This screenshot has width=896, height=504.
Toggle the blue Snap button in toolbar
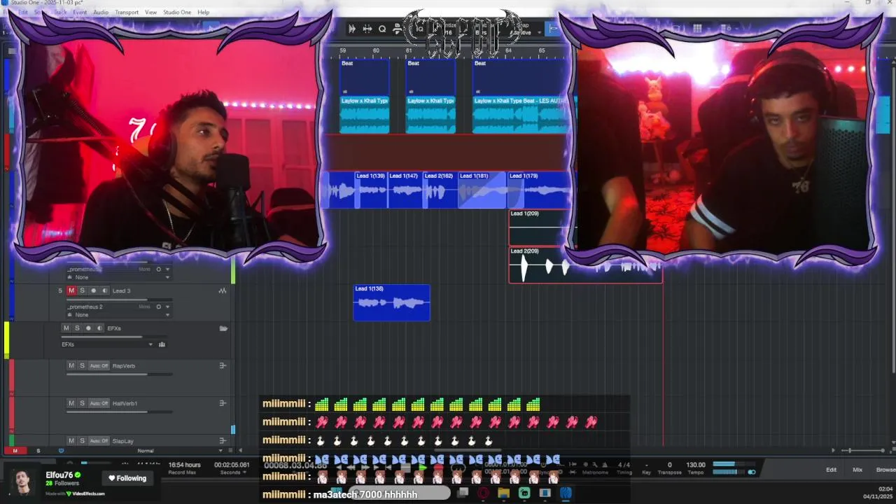coord(552,29)
